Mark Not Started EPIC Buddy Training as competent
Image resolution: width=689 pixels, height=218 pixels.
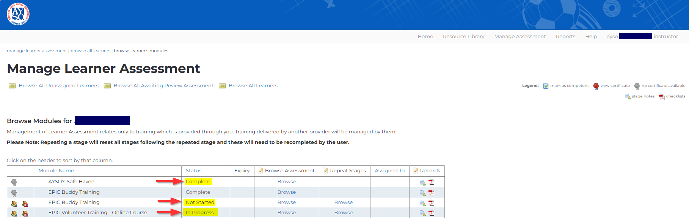coord(14,204)
